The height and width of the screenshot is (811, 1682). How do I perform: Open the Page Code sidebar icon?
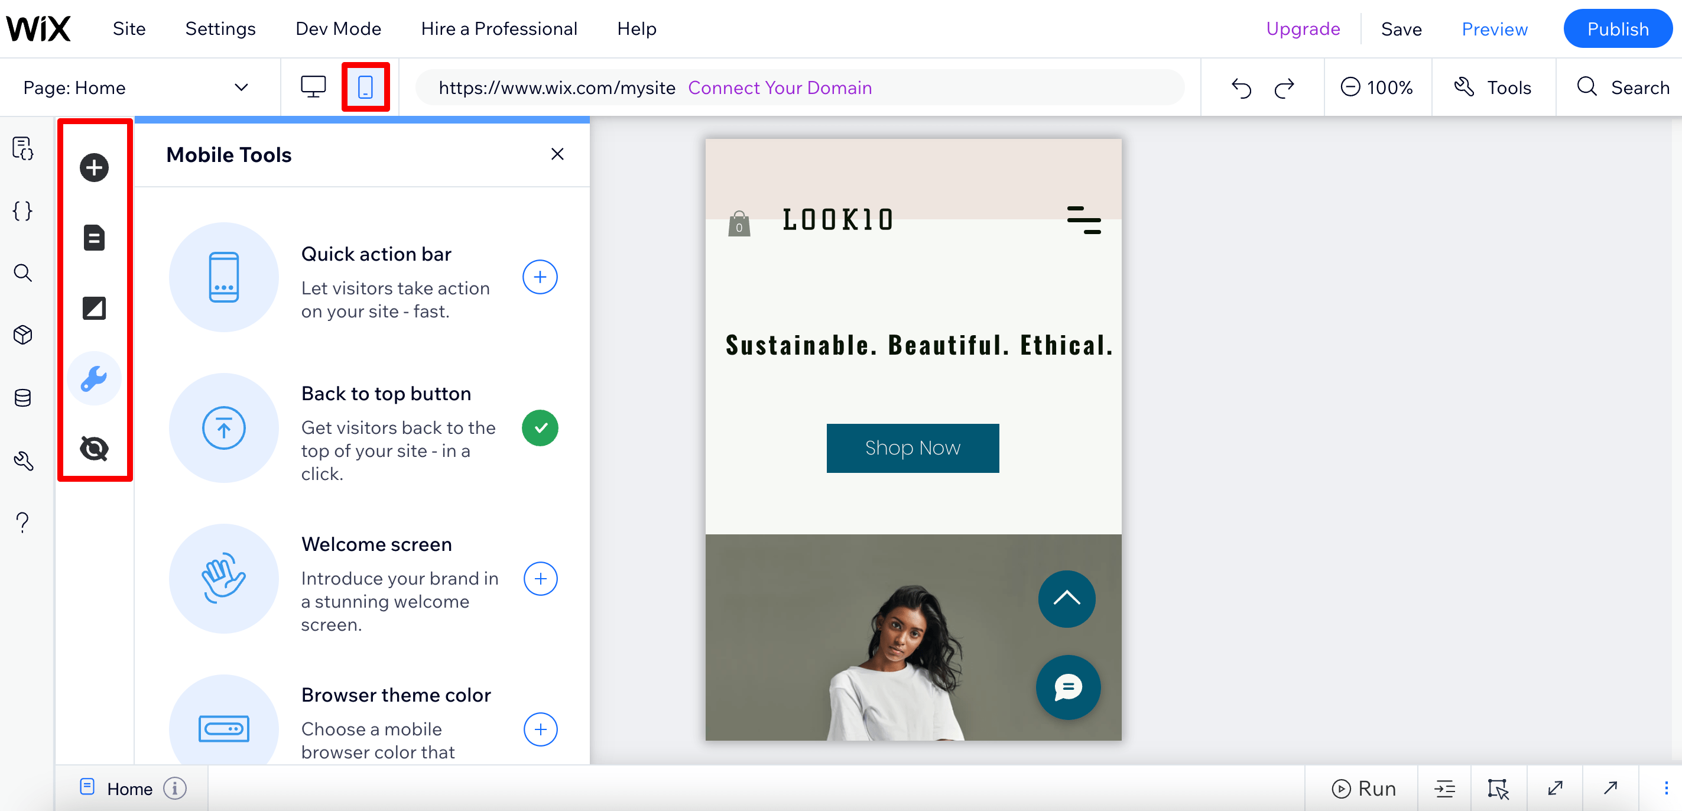click(x=23, y=149)
